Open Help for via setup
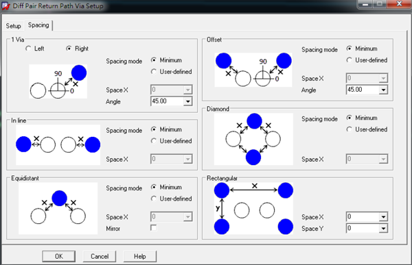Viewport: 412px width, 265px height. (140, 256)
